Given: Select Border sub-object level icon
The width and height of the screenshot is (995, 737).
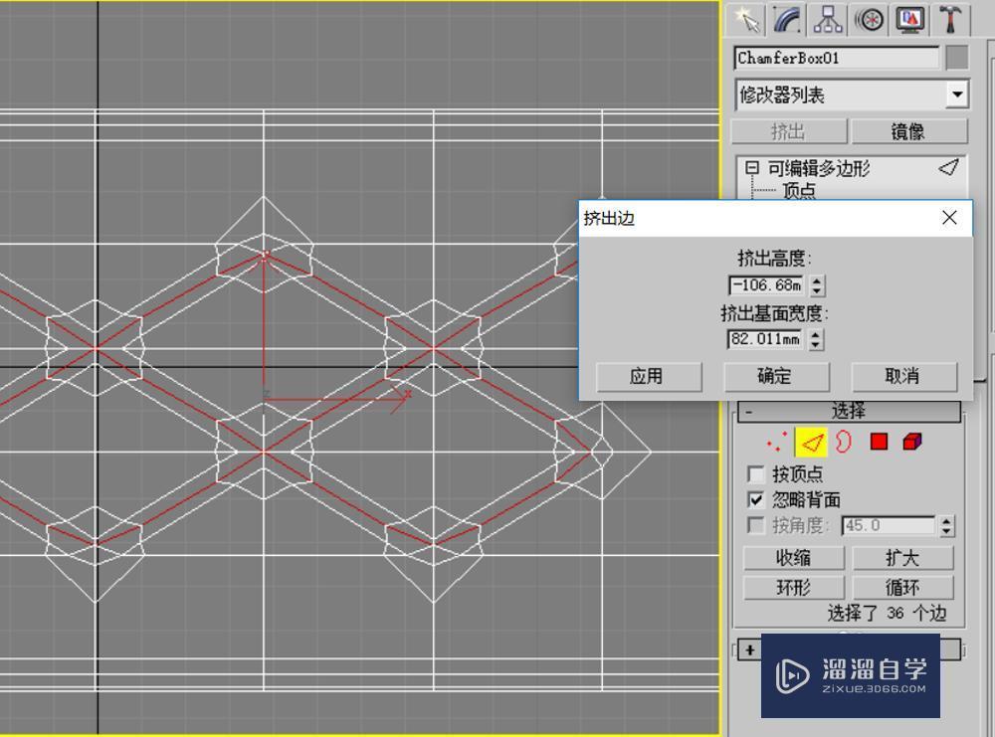Looking at the screenshot, I should [x=844, y=442].
